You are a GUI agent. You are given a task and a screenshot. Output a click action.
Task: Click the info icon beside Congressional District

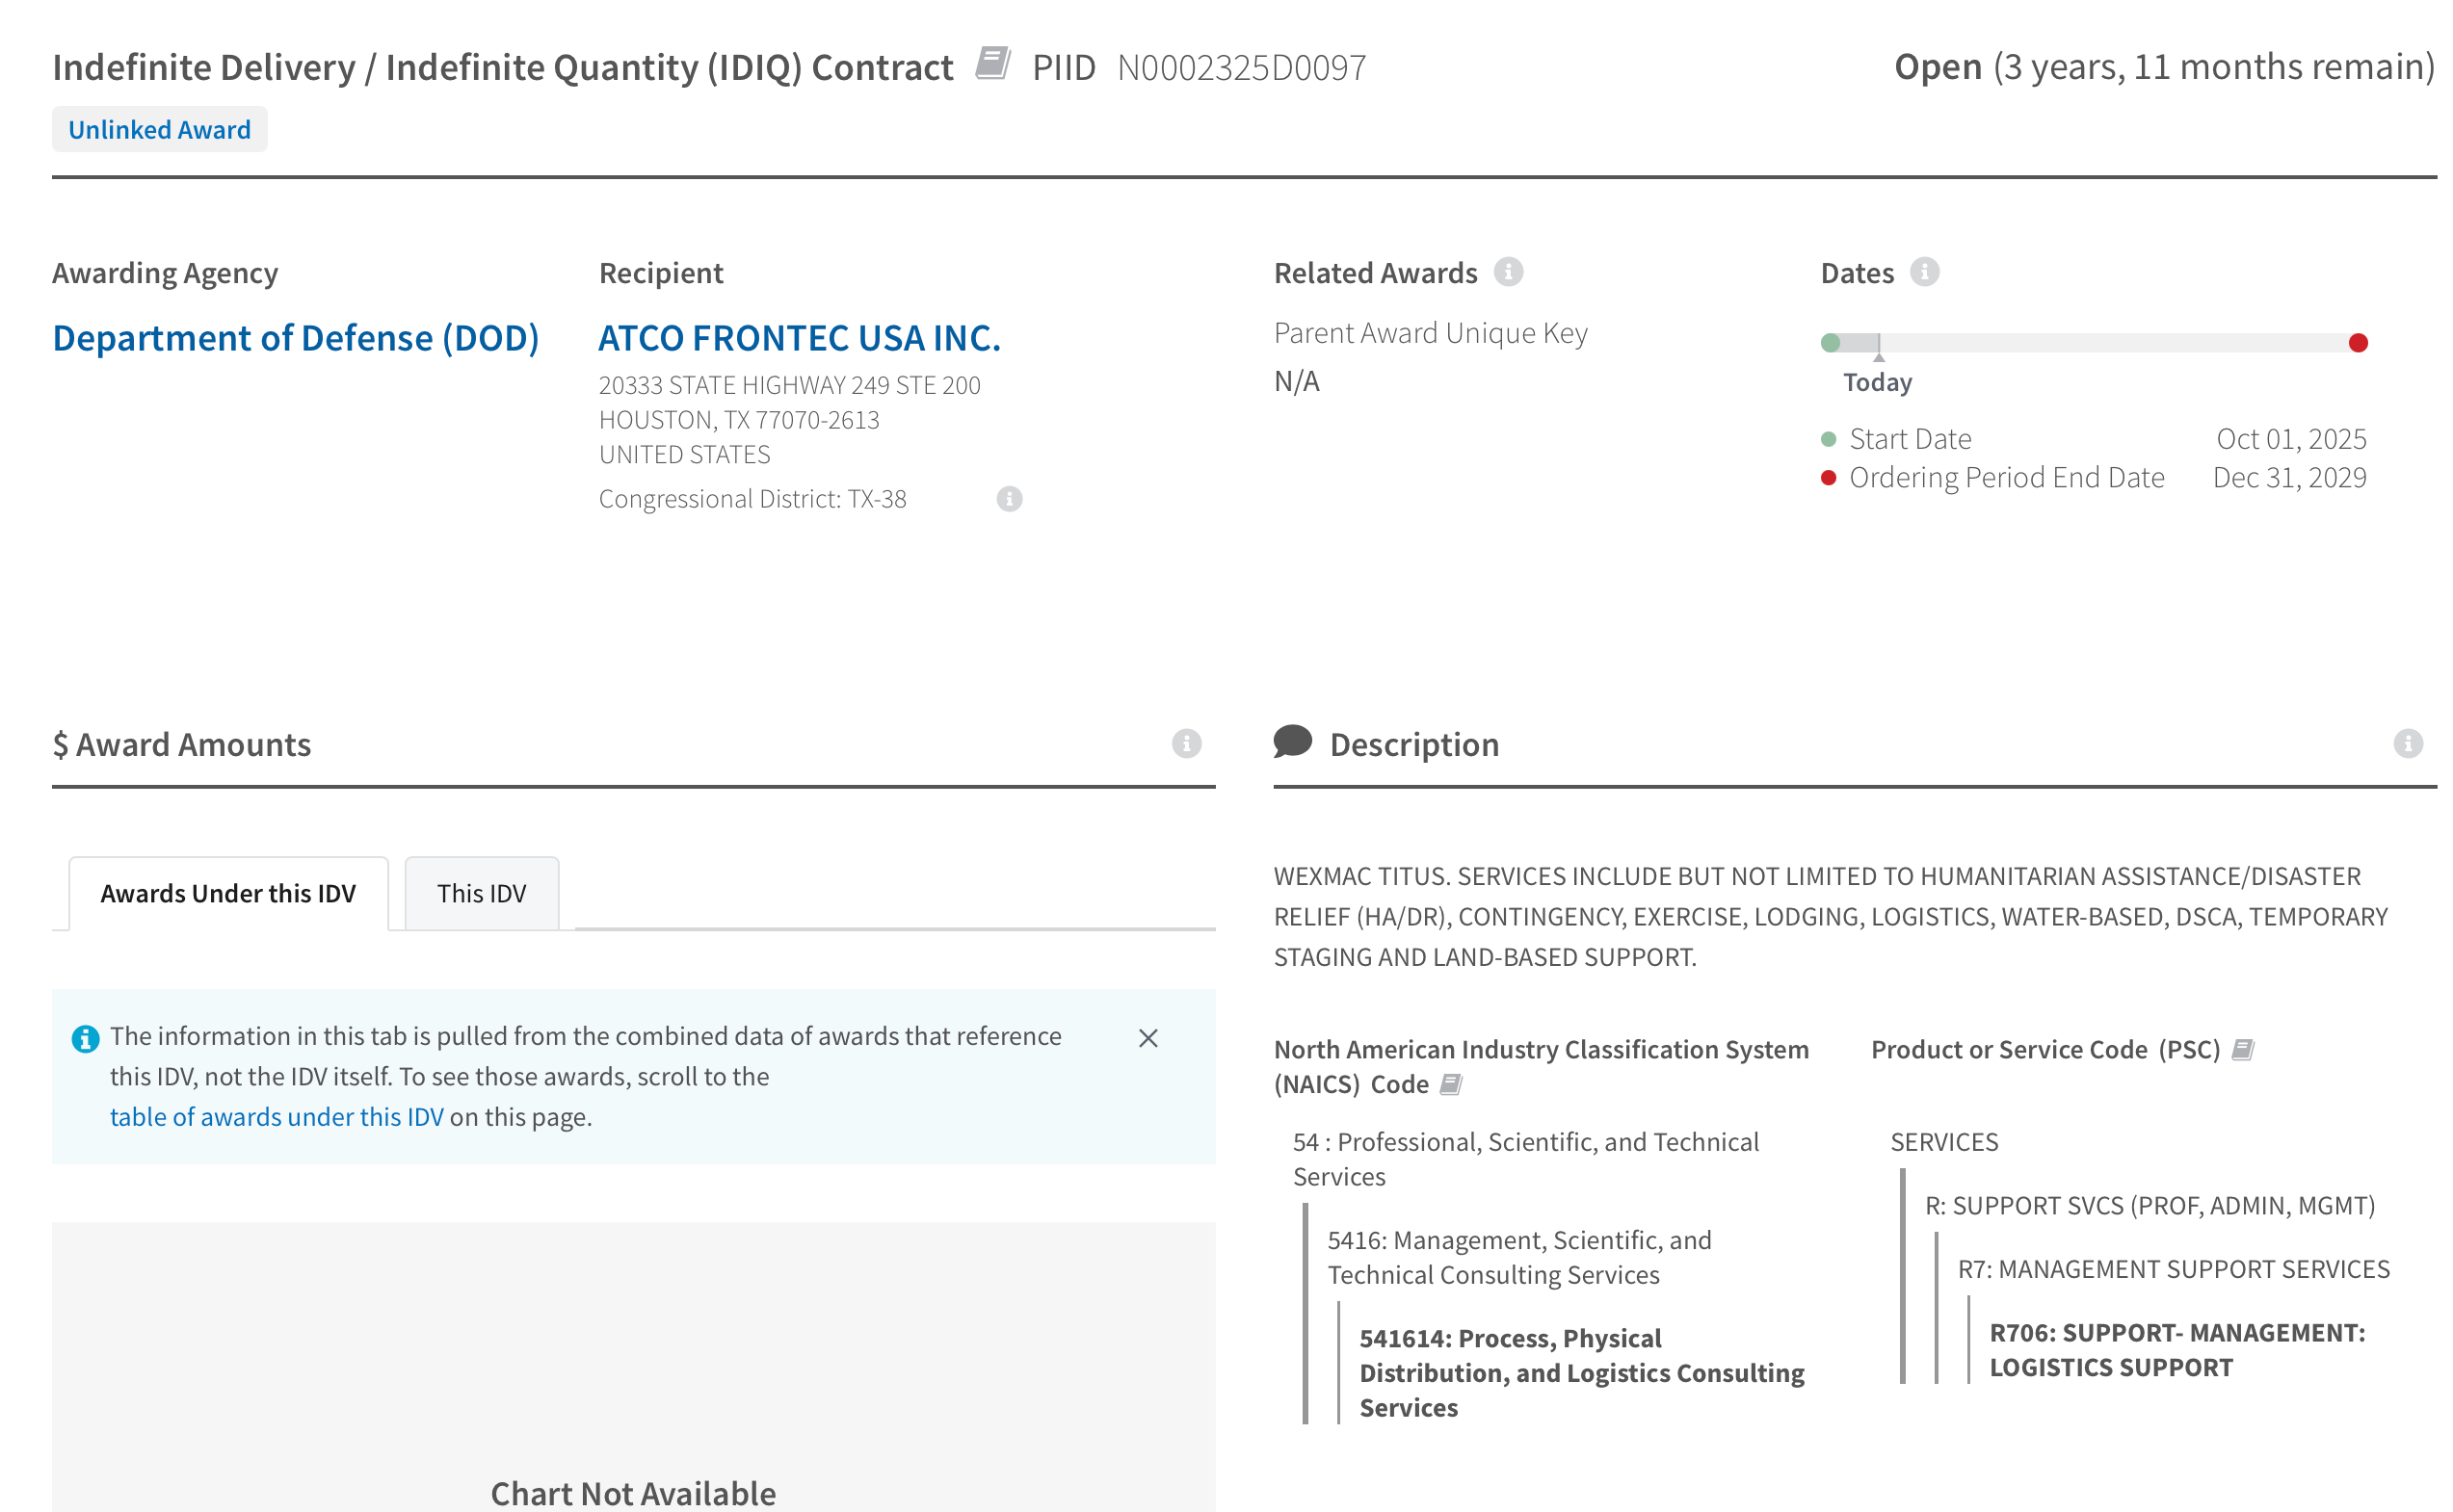(1010, 498)
